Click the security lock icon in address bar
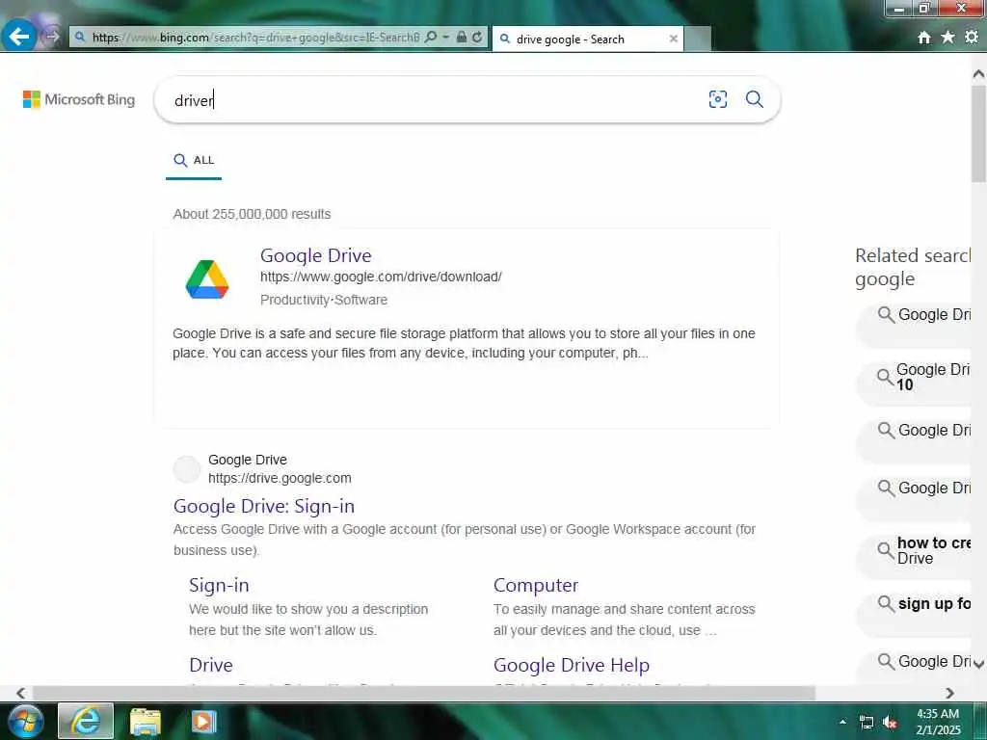The width and height of the screenshot is (987, 740). [462, 38]
